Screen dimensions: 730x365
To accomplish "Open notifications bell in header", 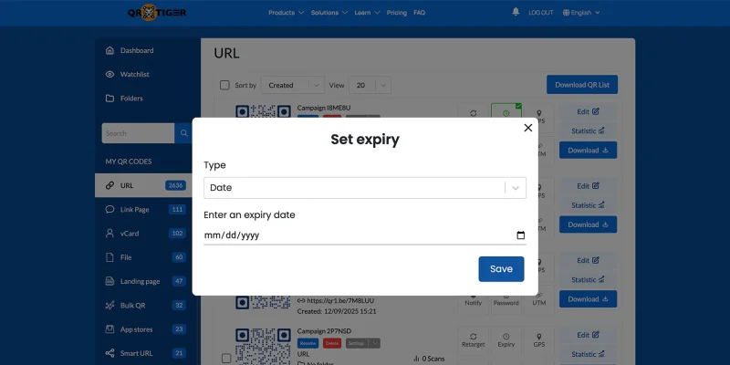I will point(516,12).
